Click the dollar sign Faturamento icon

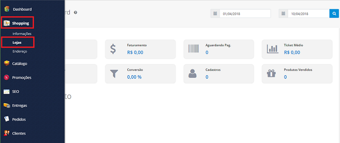(113, 49)
